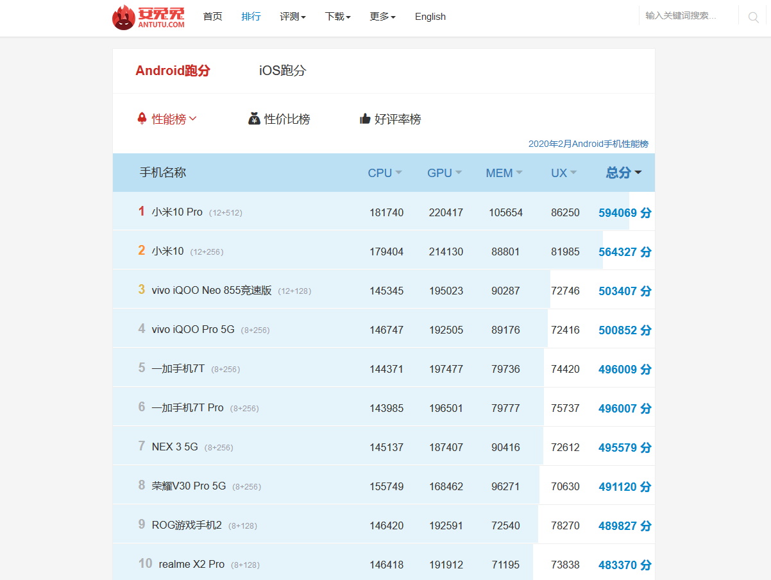Click total score 496007 分
This screenshot has width=771, height=580.
point(625,408)
